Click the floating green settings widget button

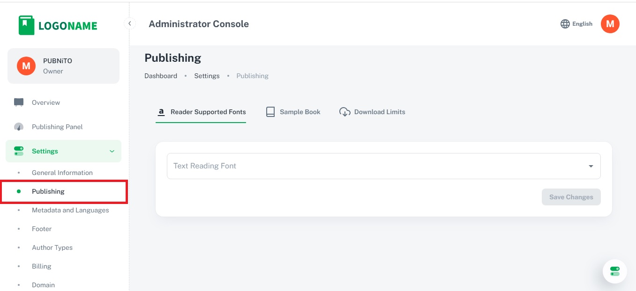coord(614,271)
